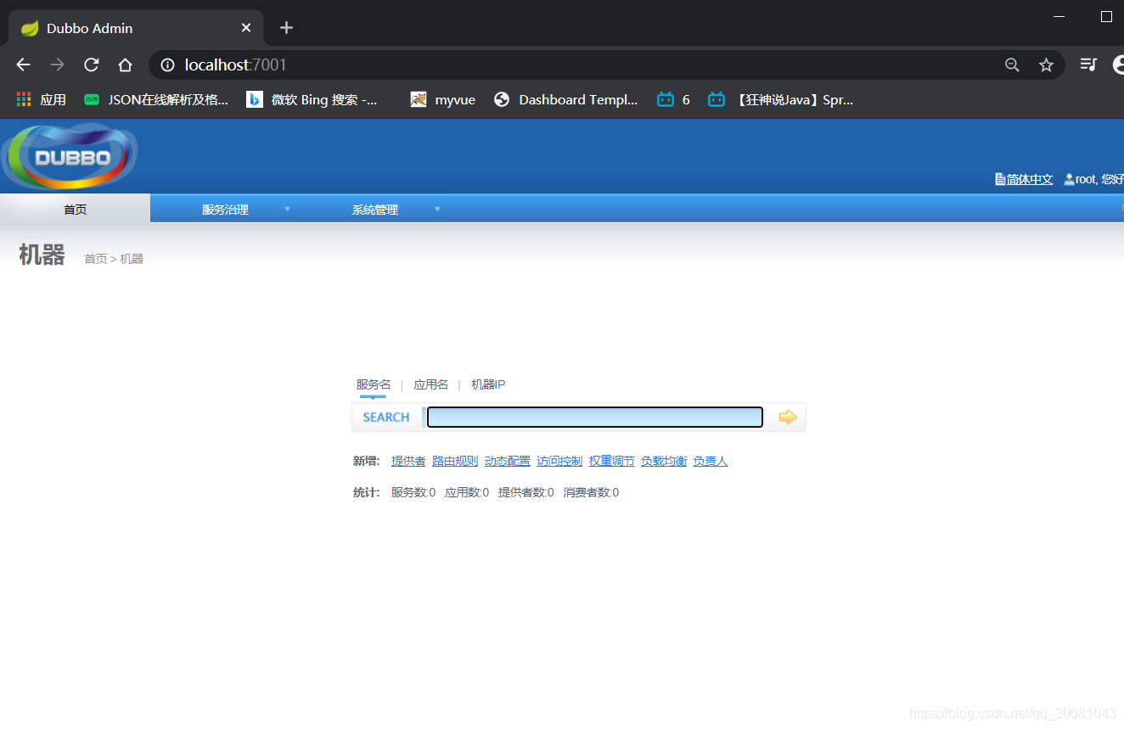Open the 系统管理 menu
The width and height of the screenshot is (1124, 729).
pyautogui.click(x=375, y=209)
